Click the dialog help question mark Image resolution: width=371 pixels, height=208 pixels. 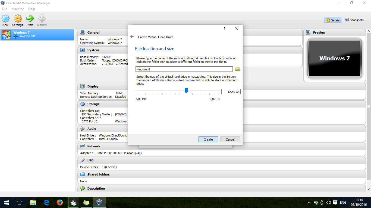224,29
